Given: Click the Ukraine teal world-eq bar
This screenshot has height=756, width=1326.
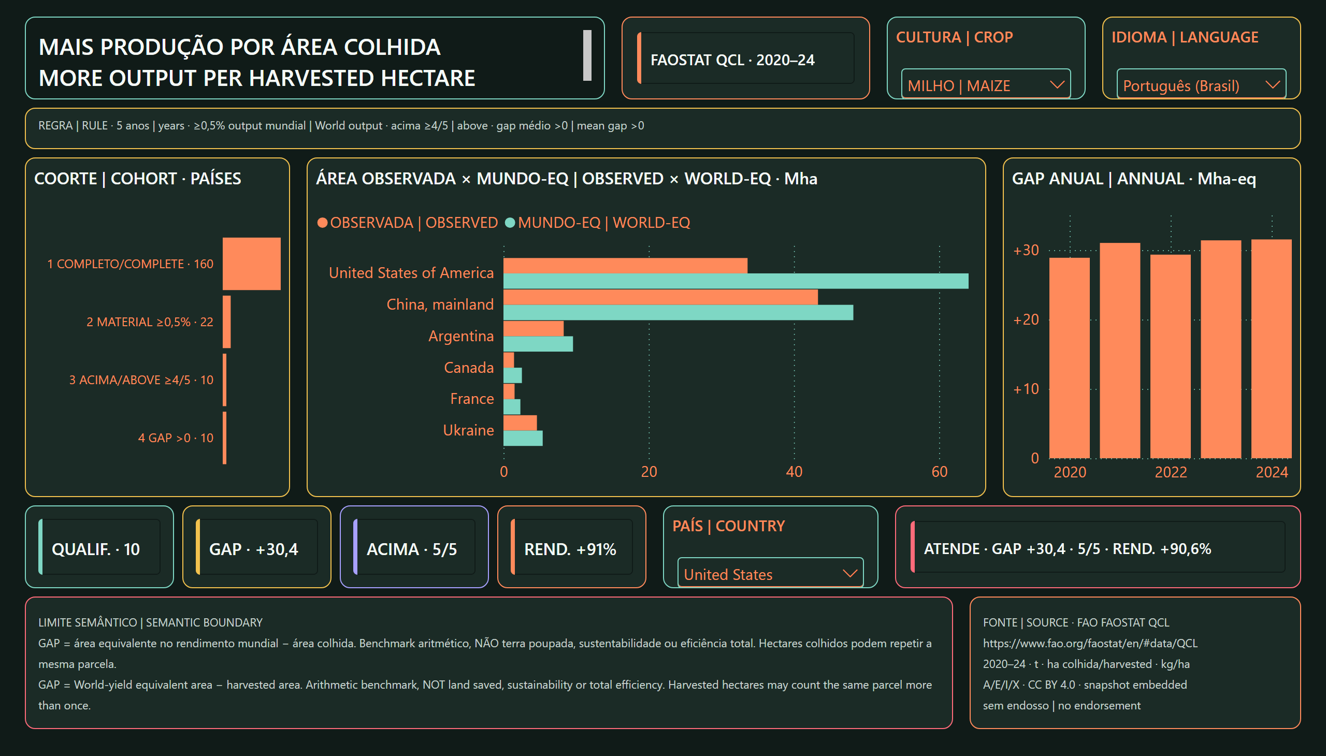Looking at the screenshot, I should tap(523, 438).
